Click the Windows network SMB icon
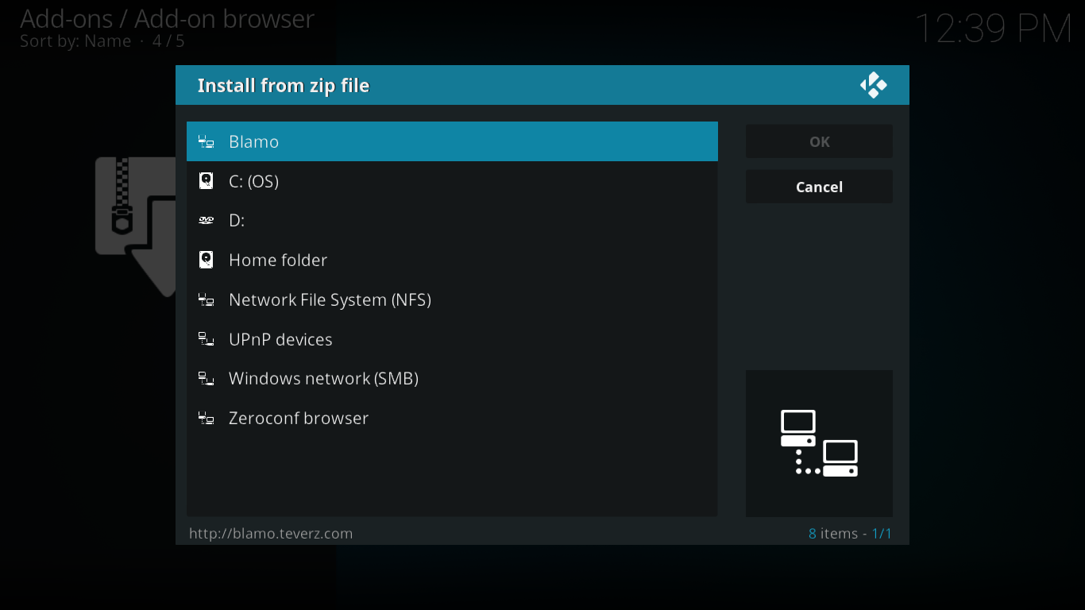This screenshot has height=610, width=1085. coord(206,379)
